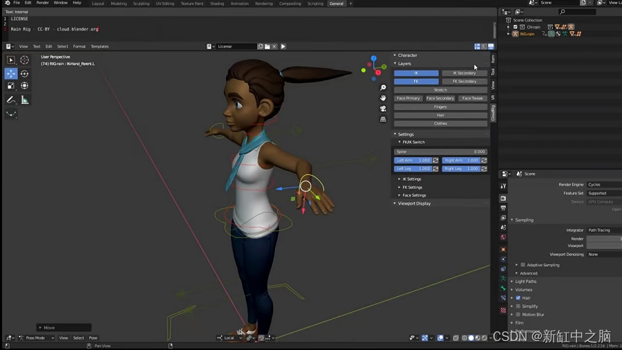Open the Templates menu in text editor
The height and width of the screenshot is (350, 622).
(100, 46)
